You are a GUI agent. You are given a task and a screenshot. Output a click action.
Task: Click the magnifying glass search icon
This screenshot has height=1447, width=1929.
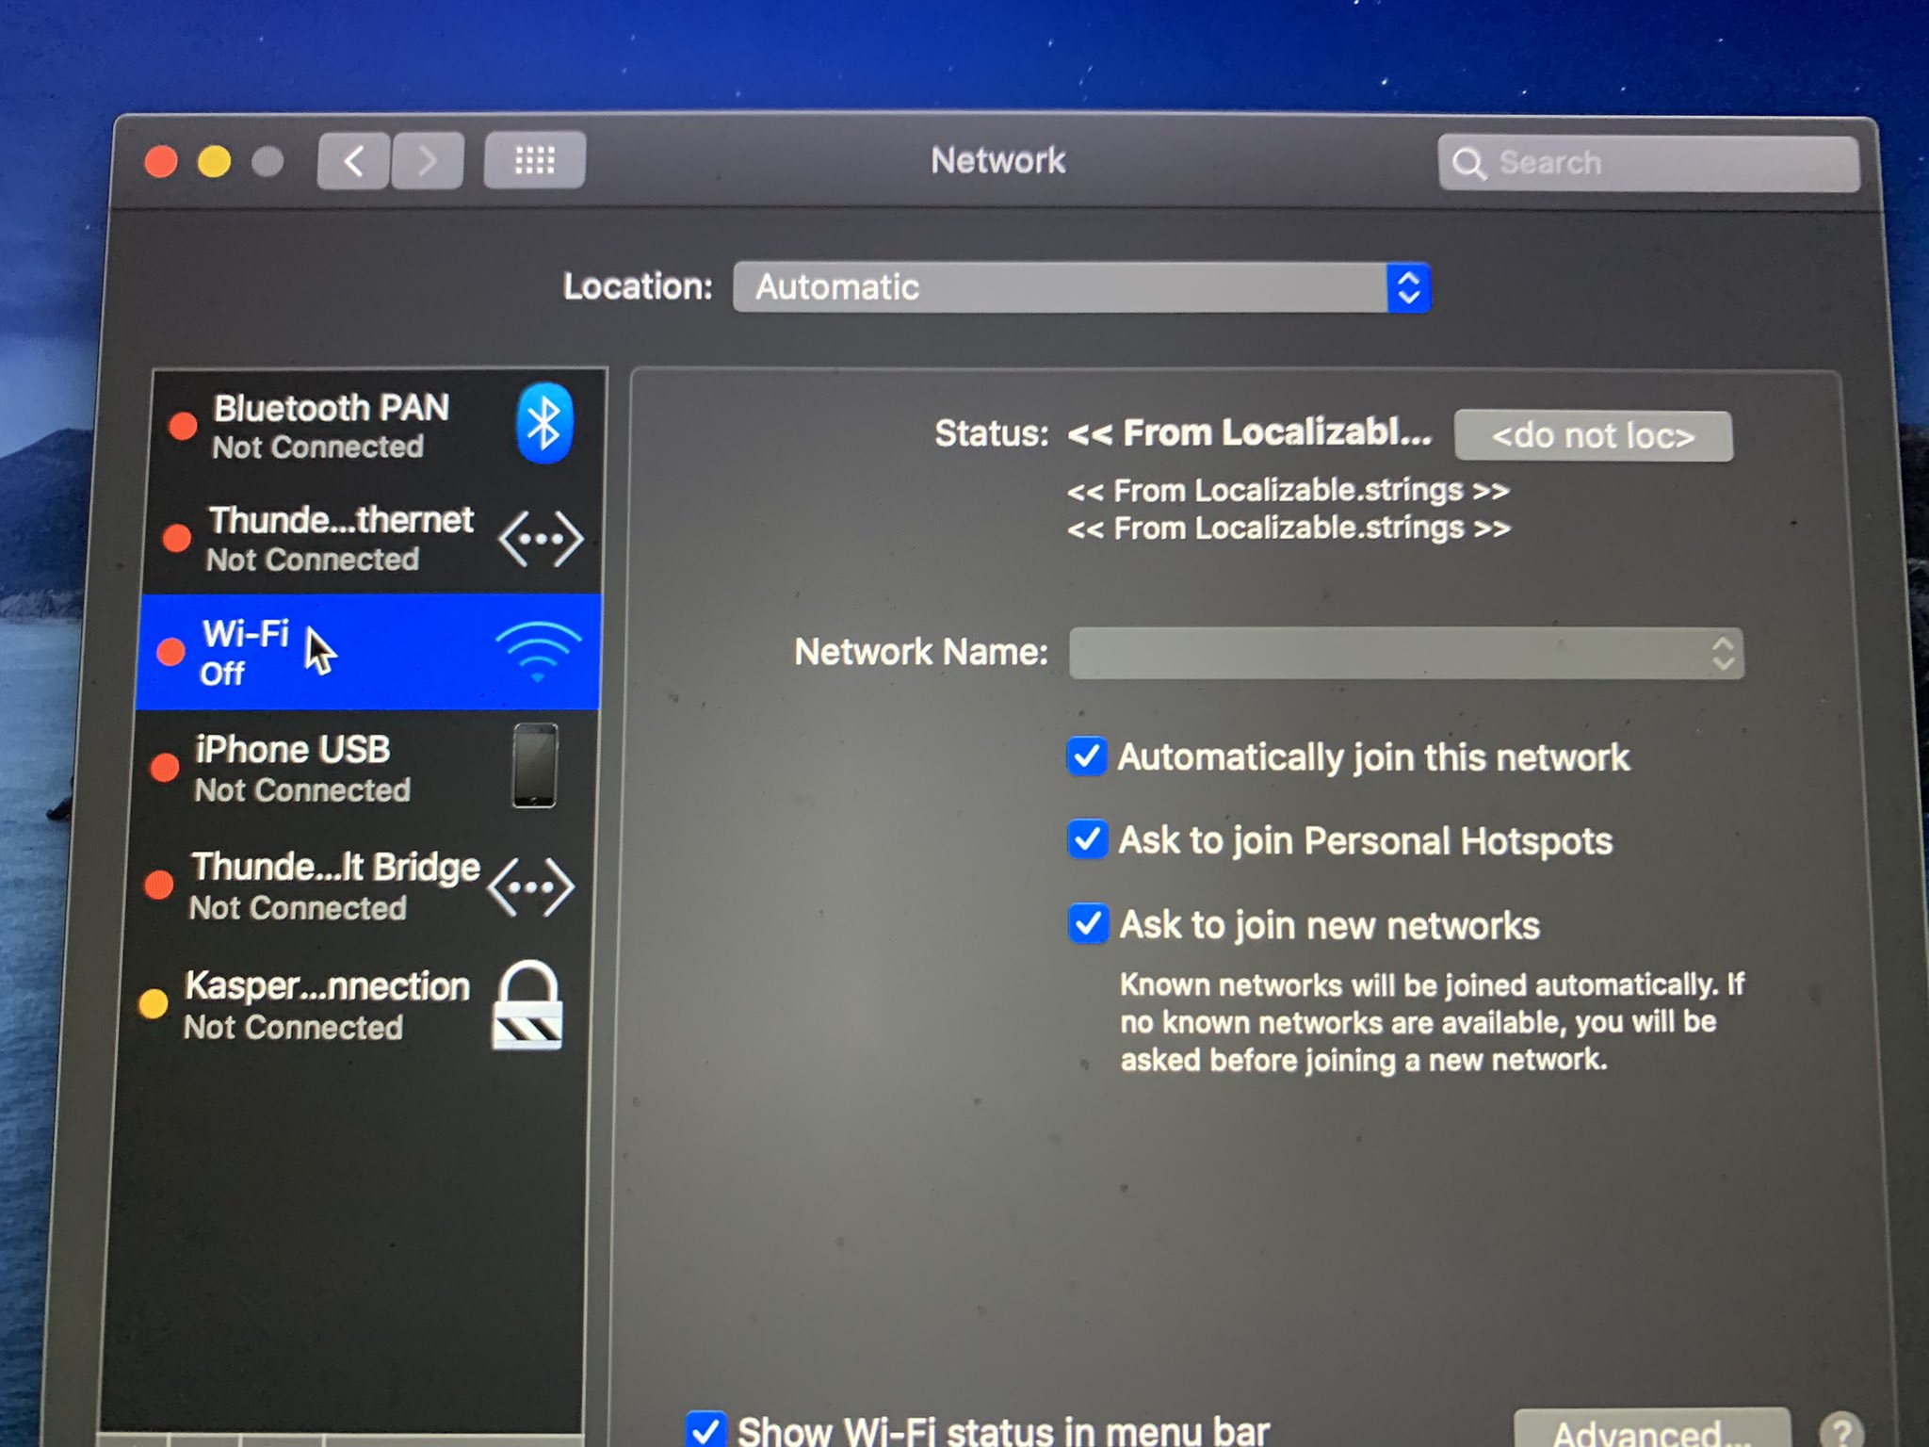[x=1467, y=164]
